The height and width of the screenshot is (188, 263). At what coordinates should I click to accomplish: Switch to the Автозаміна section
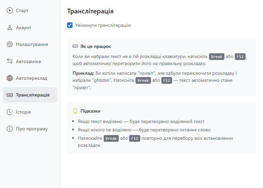pos(30,61)
